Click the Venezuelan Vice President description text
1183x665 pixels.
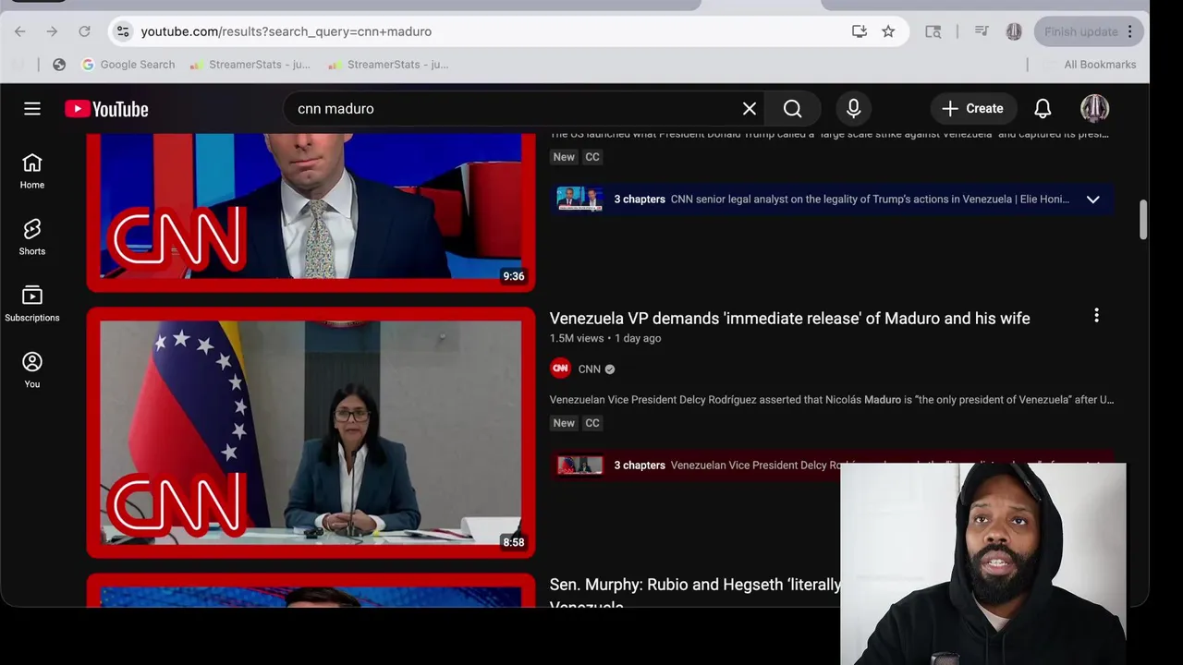[x=832, y=400]
